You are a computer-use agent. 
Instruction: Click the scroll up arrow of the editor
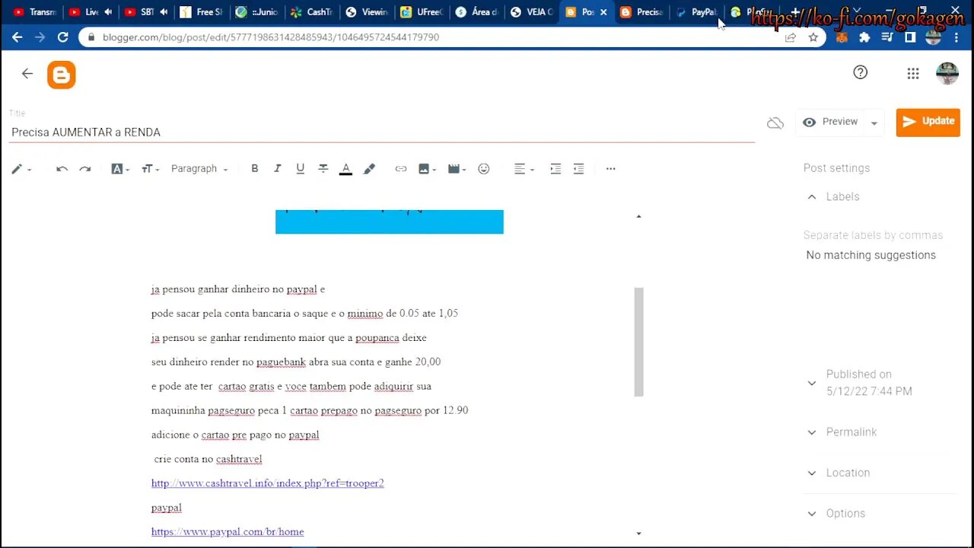coord(638,216)
